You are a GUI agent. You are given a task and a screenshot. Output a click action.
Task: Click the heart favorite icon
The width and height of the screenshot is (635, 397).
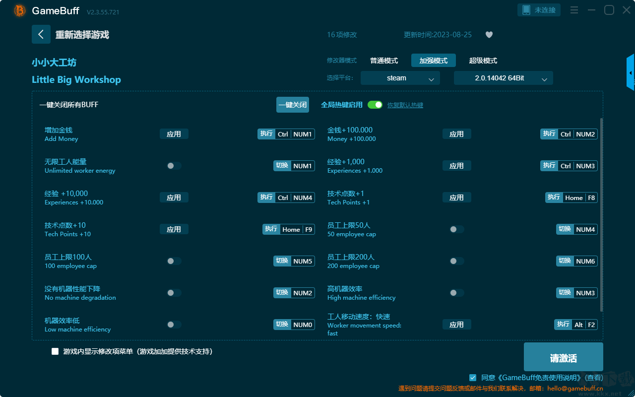click(489, 35)
